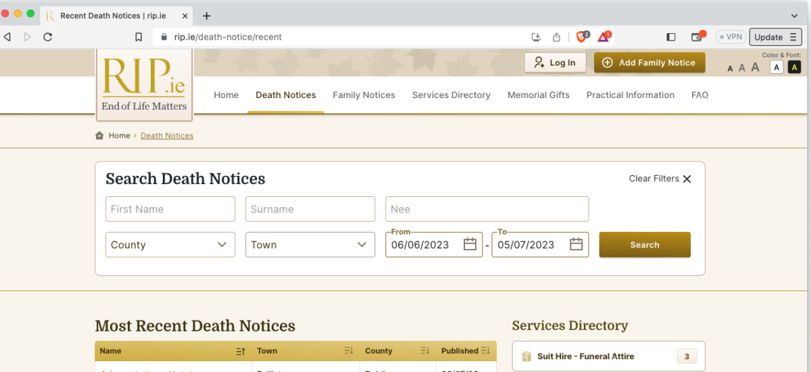Expand the County dropdown
This screenshot has width=811, height=372.
pyautogui.click(x=170, y=245)
